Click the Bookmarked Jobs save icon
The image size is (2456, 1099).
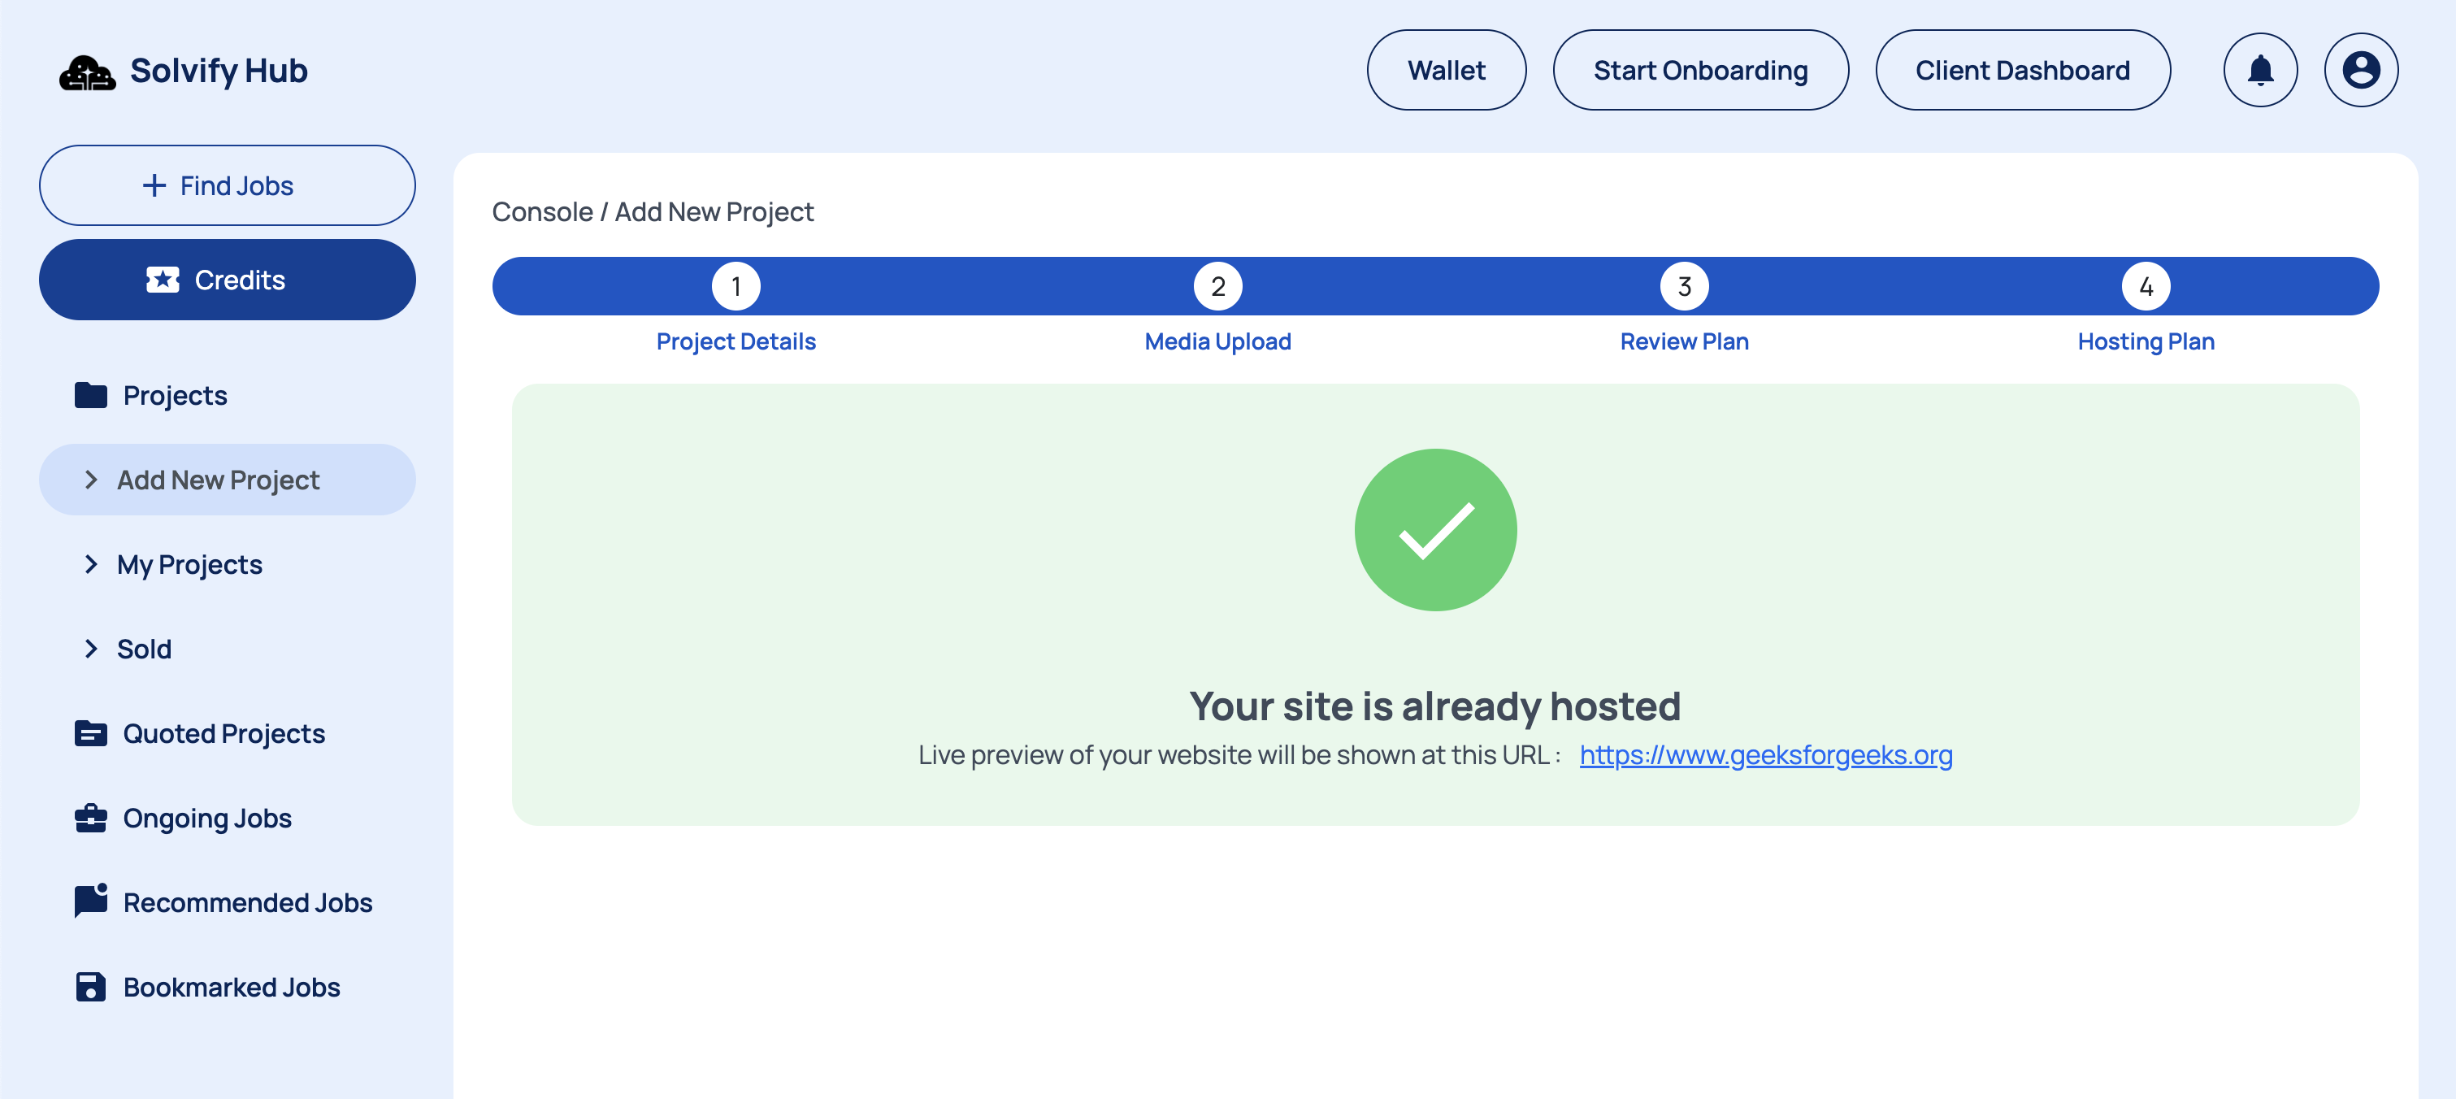(x=90, y=987)
